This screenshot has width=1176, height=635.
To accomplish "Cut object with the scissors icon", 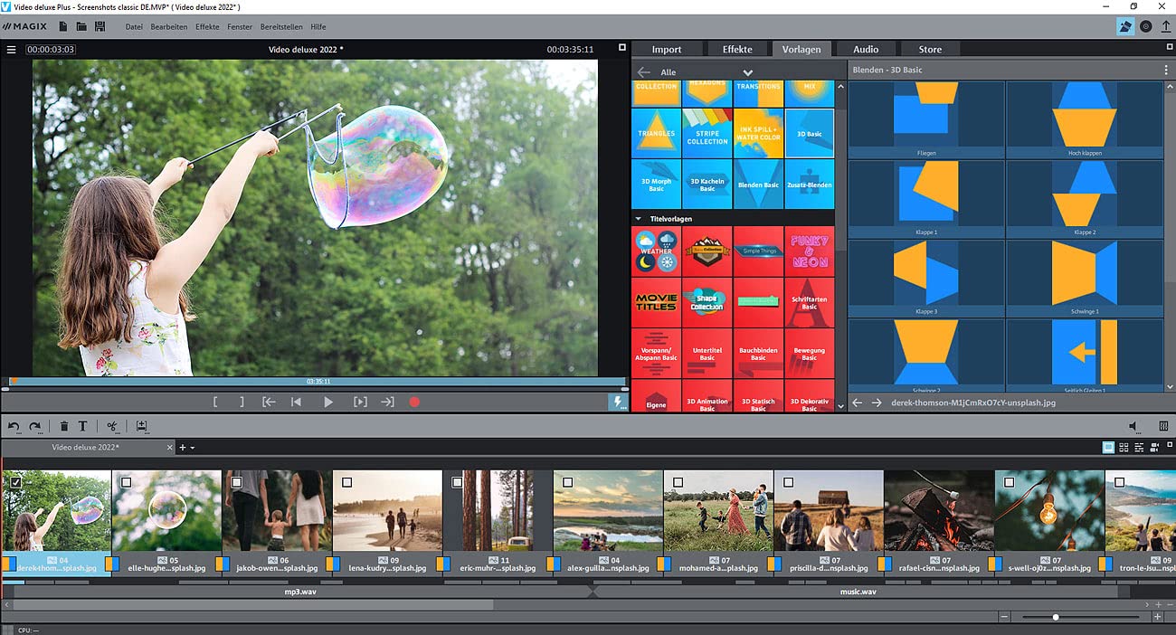I will click(x=112, y=426).
